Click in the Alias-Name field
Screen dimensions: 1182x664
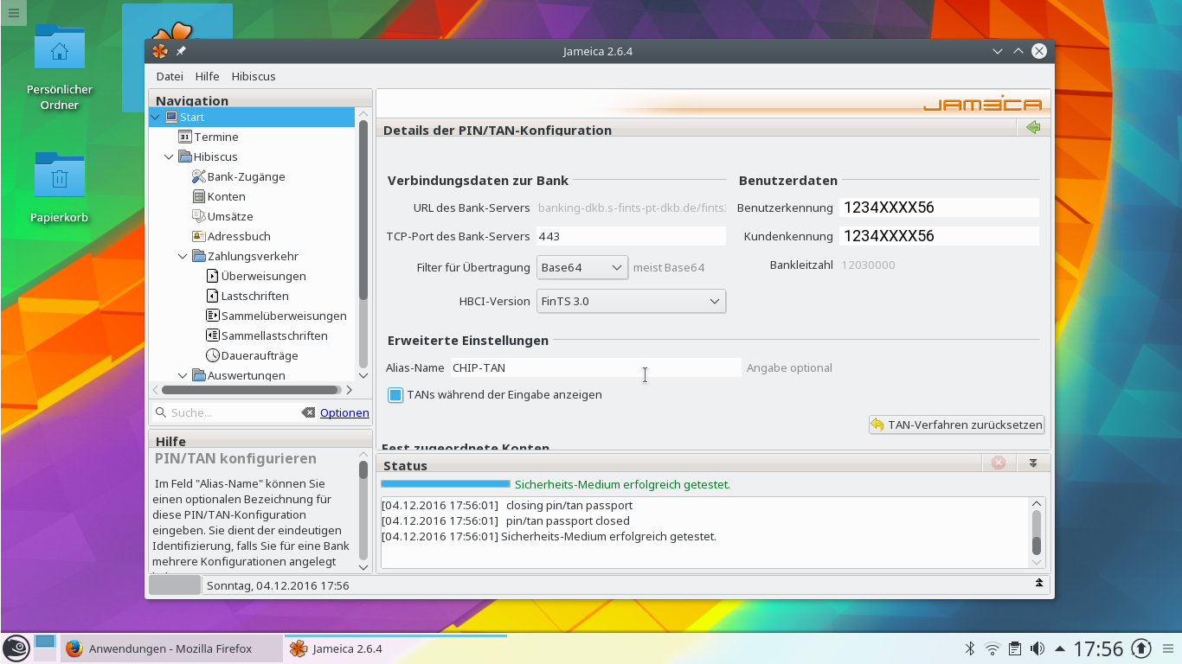(596, 367)
